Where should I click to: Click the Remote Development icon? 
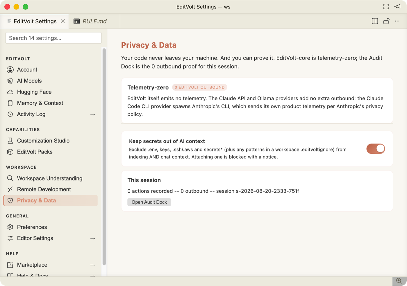[10, 189]
